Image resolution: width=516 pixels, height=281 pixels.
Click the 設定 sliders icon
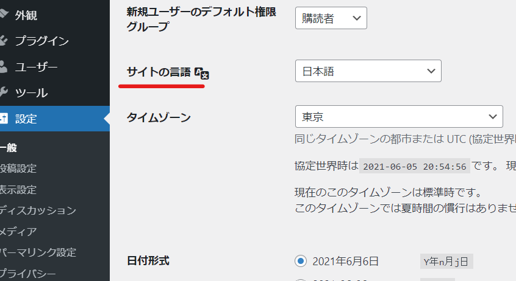pos(3,119)
